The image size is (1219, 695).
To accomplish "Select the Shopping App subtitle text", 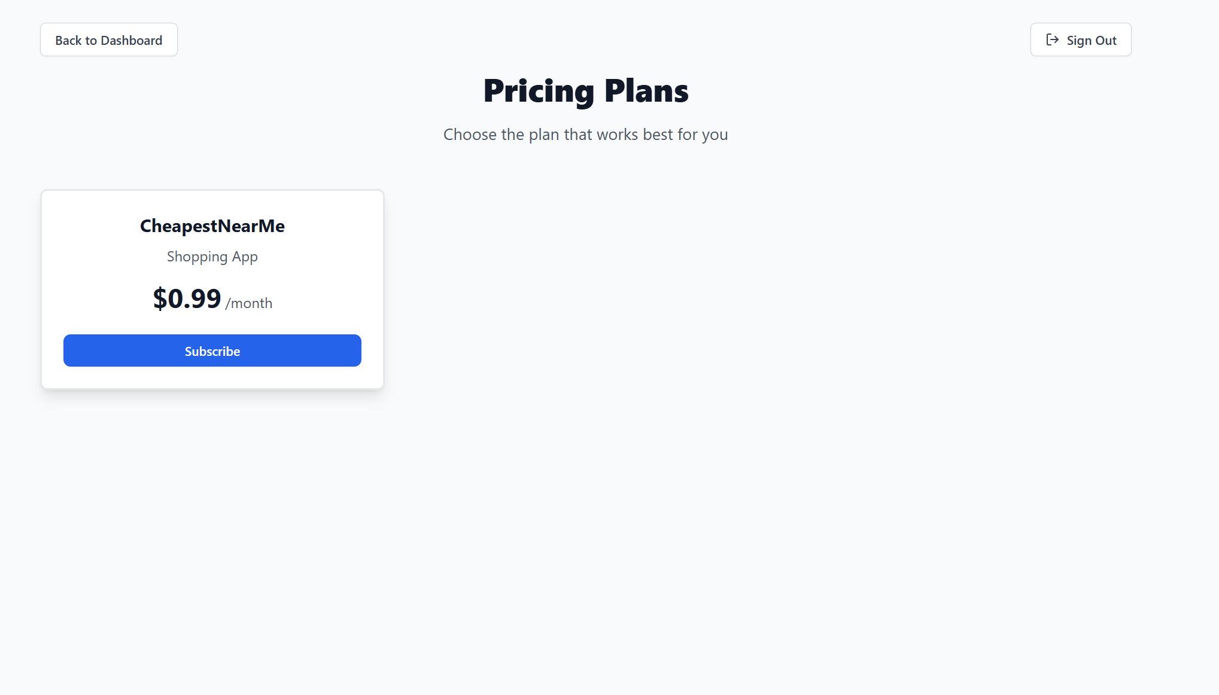I will (212, 257).
